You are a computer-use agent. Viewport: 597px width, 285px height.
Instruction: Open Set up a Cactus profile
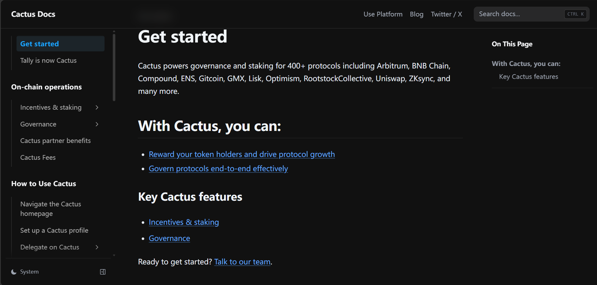click(54, 230)
